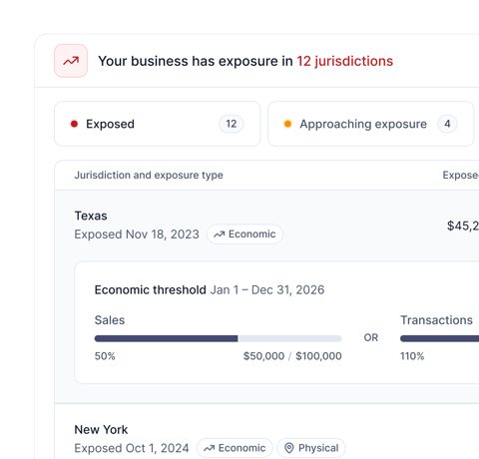This screenshot has width=479, height=459.
Task: Click the Transactions label
Action: click(436, 320)
